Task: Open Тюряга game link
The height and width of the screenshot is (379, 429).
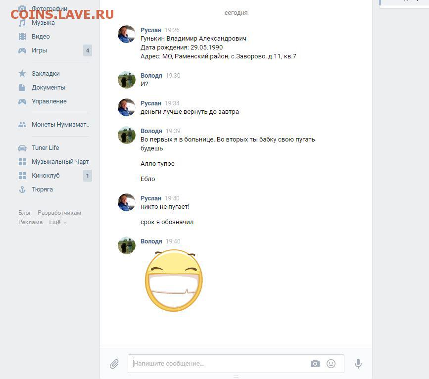Action: (x=42, y=189)
